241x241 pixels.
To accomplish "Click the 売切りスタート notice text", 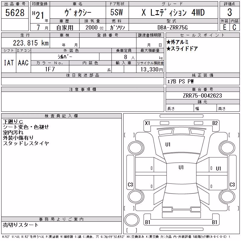I will pyautogui.click(x=20, y=225).
